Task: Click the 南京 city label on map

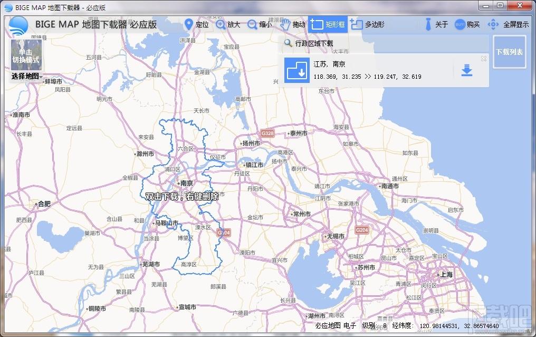Action: click(187, 183)
